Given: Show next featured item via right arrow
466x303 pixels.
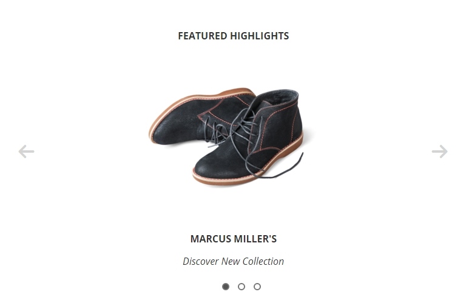Looking at the screenshot, I should (x=439, y=151).
